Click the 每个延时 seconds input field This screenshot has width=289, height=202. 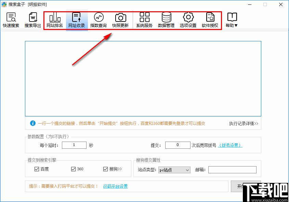coord(74,145)
